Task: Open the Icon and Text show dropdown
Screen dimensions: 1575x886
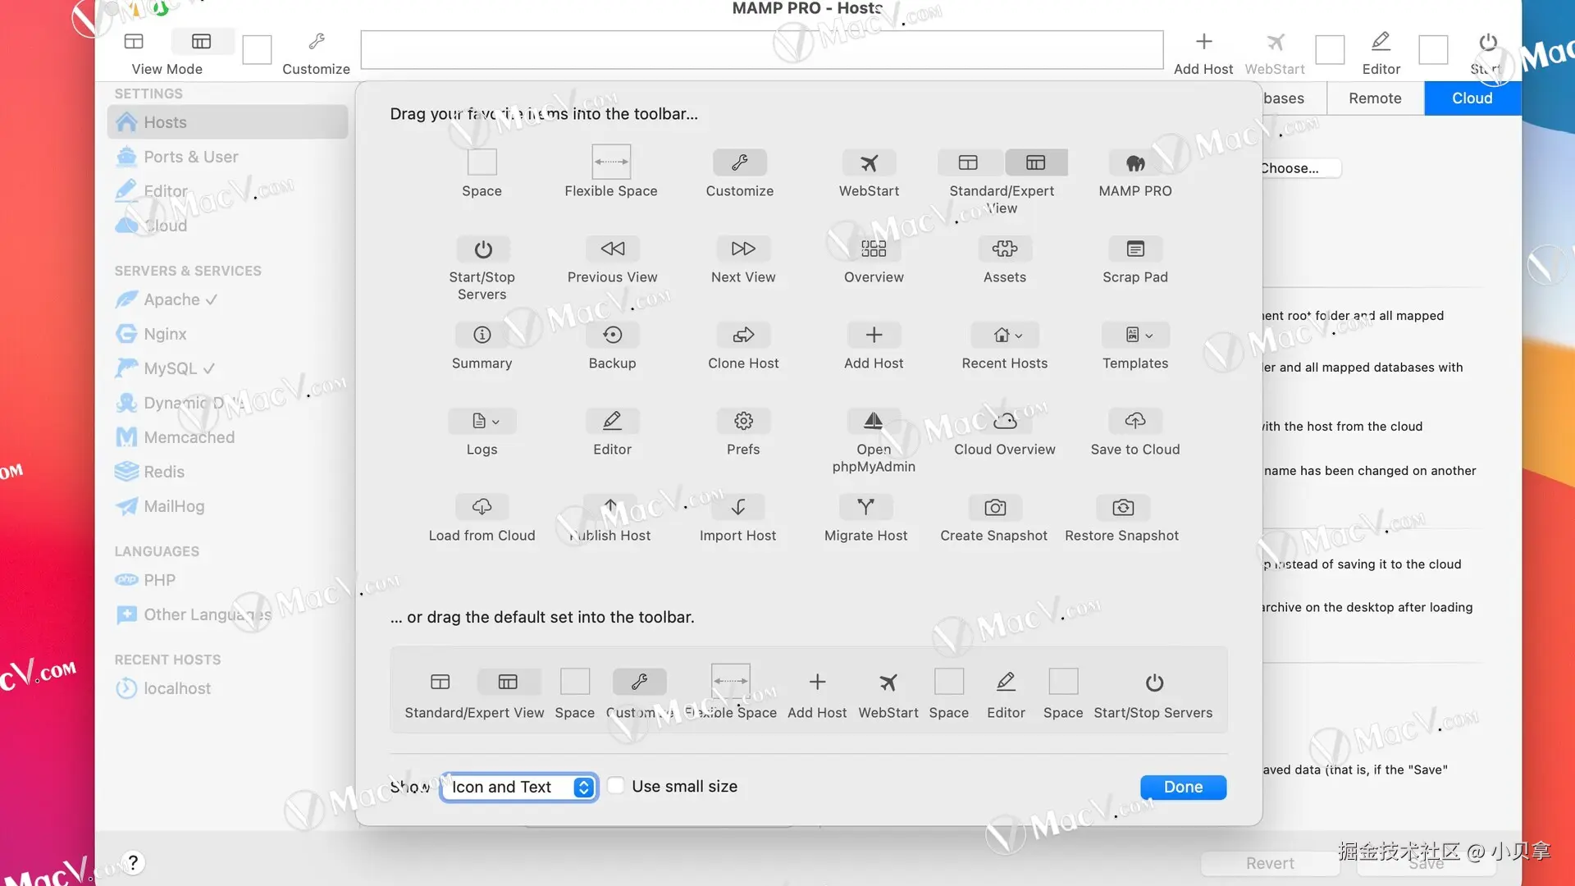Action: 518,787
